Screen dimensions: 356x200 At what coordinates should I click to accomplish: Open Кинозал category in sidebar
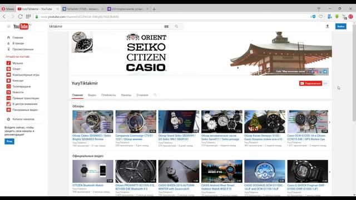click(x=18, y=81)
